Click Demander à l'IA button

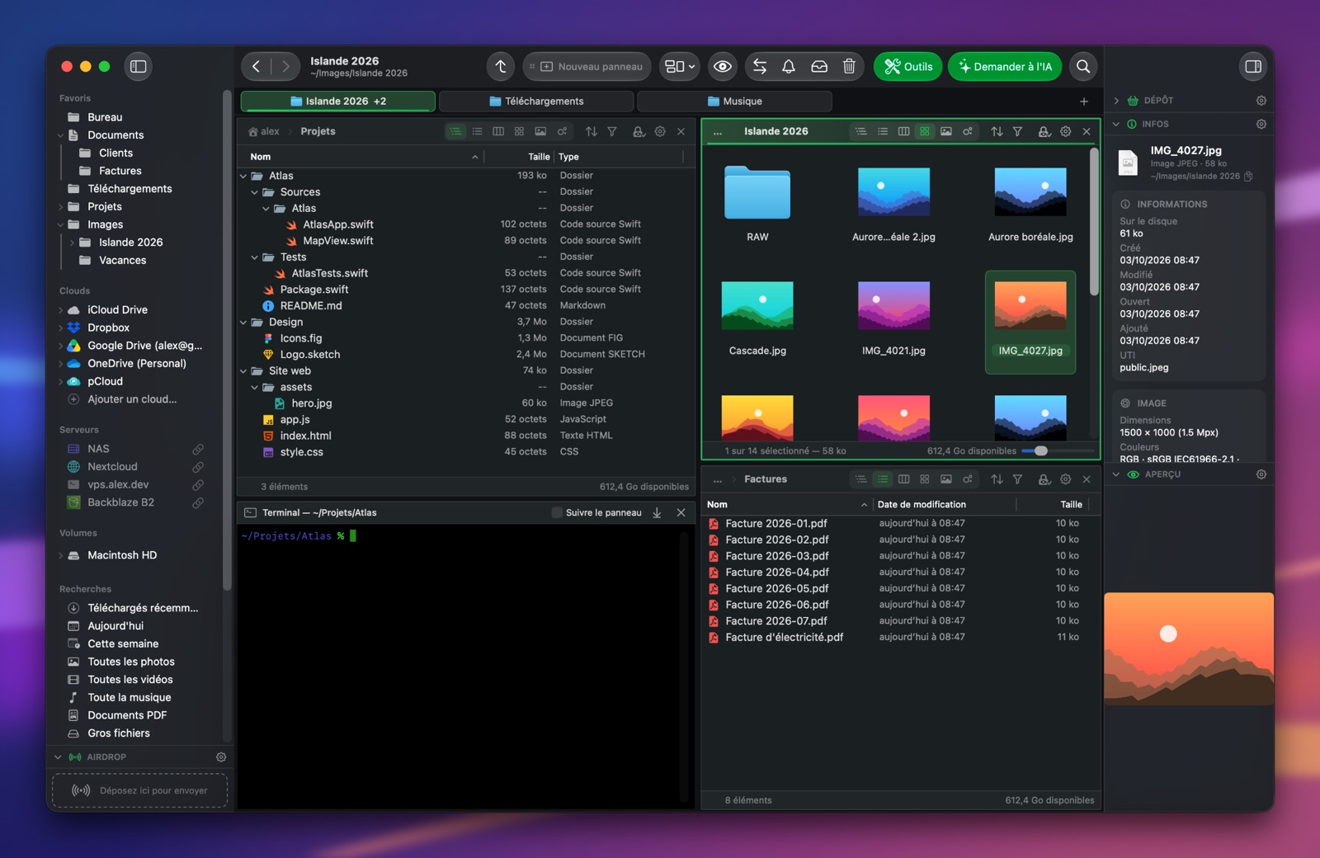point(1005,67)
